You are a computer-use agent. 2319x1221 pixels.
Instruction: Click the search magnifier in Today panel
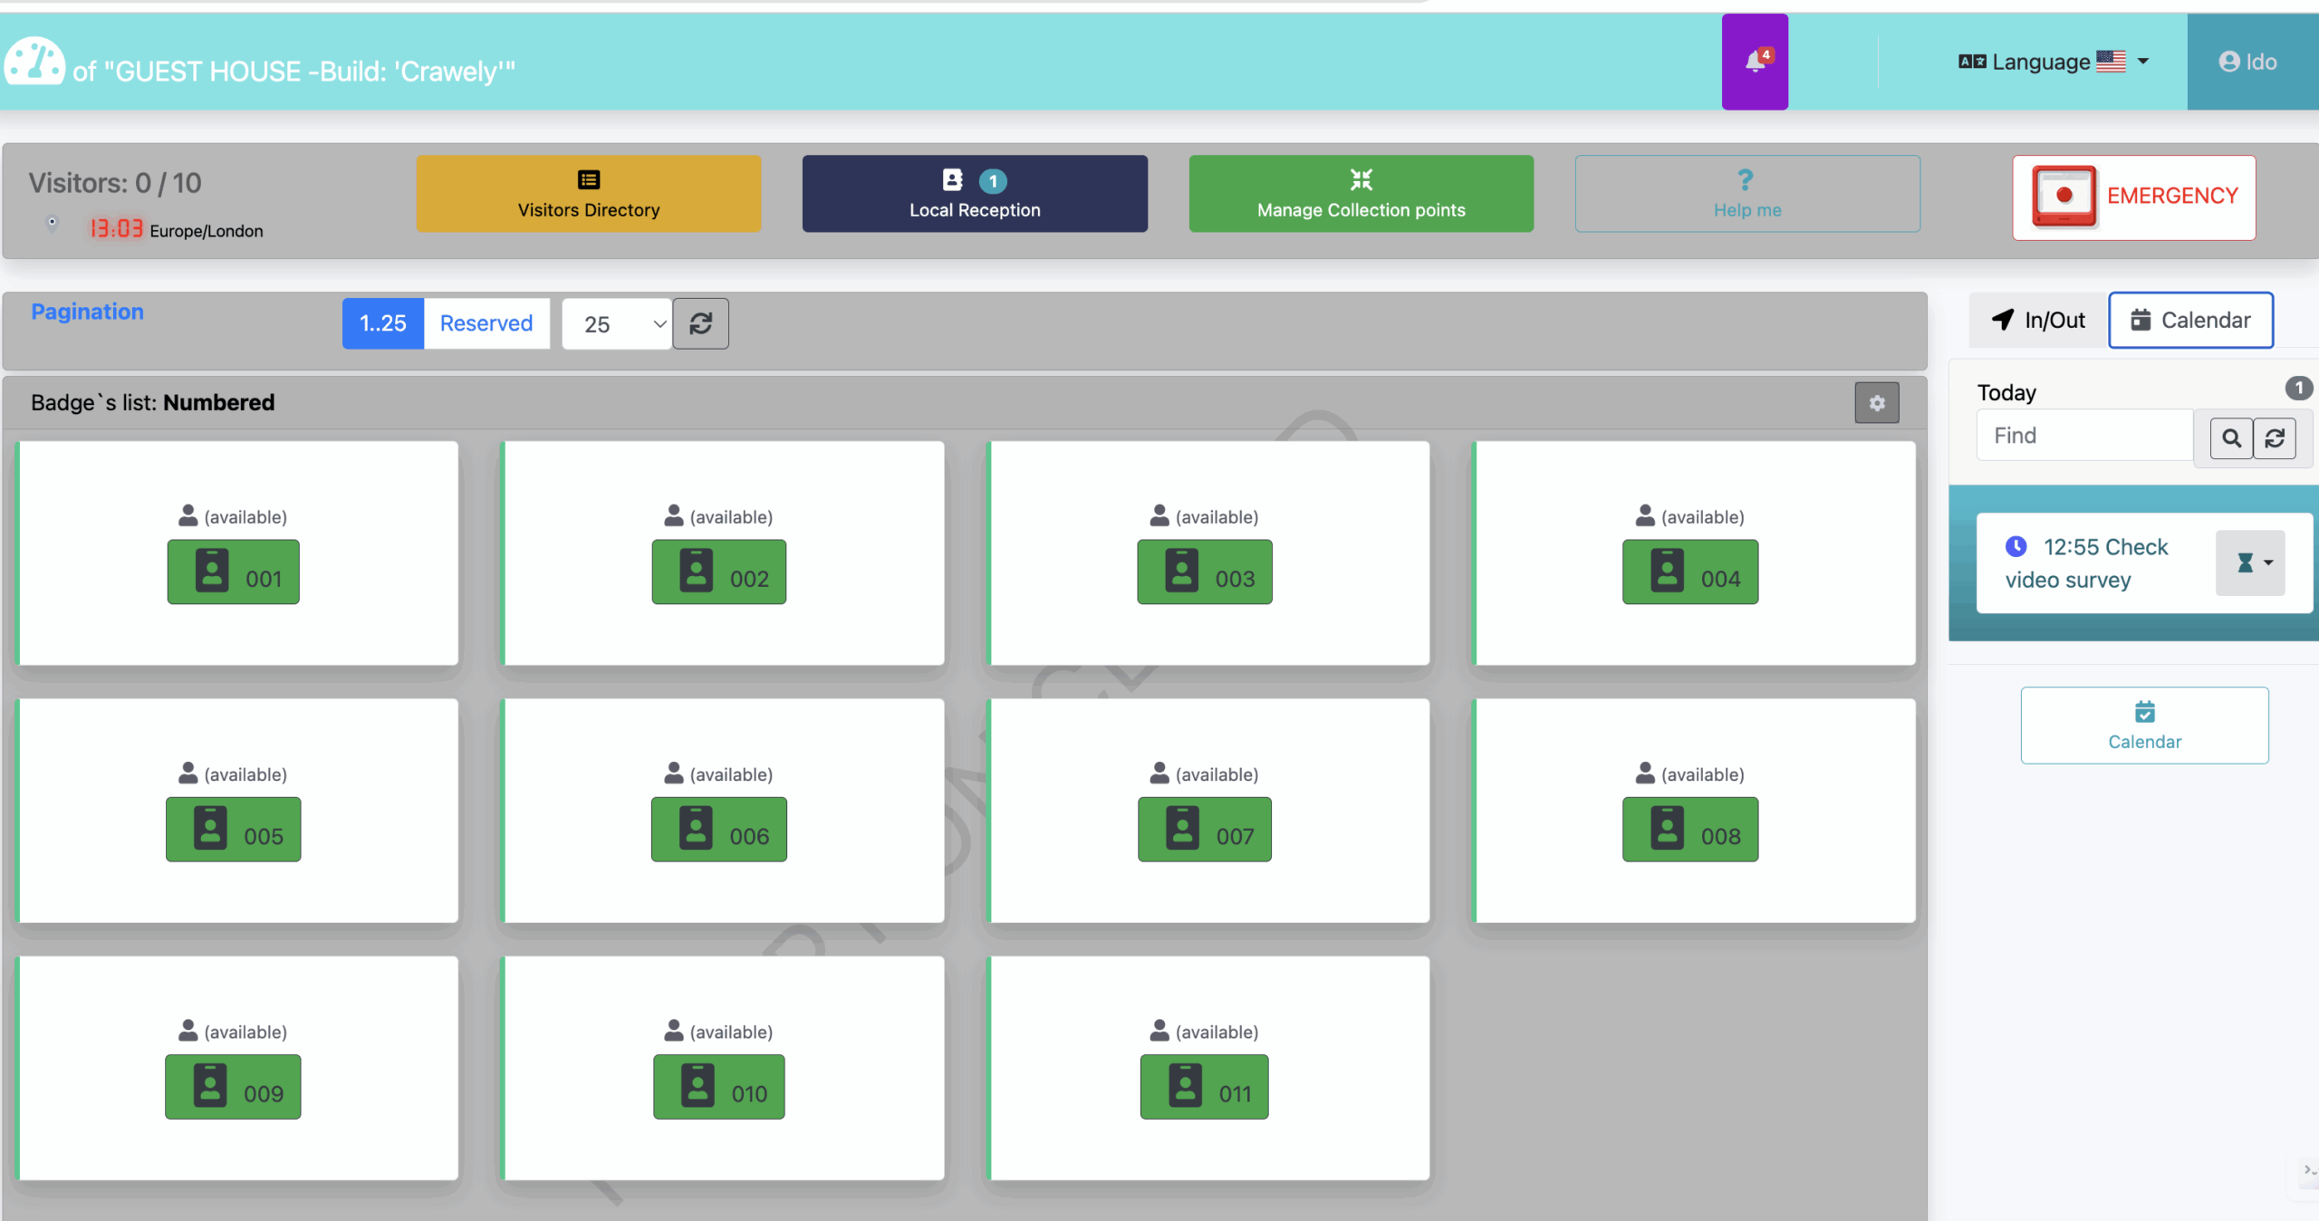tap(2231, 438)
